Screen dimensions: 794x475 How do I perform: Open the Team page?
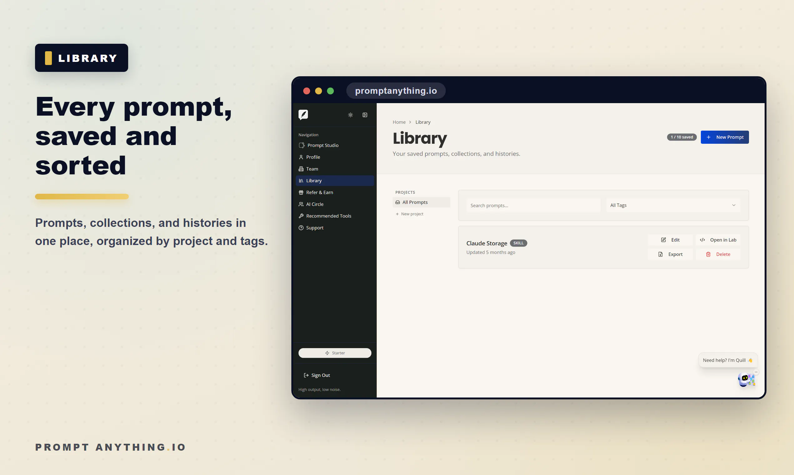(334, 169)
